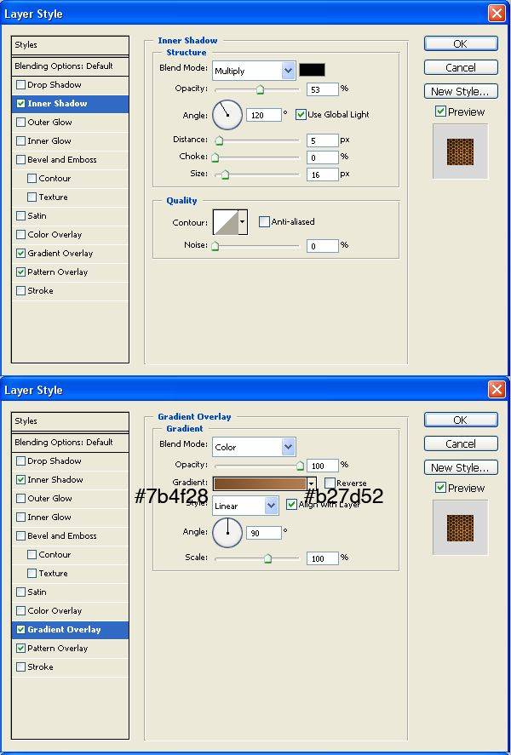The image size is (511, 755).
Task: Close the Gradient Overlay Layer Style dialog
Action: point(496,390)
